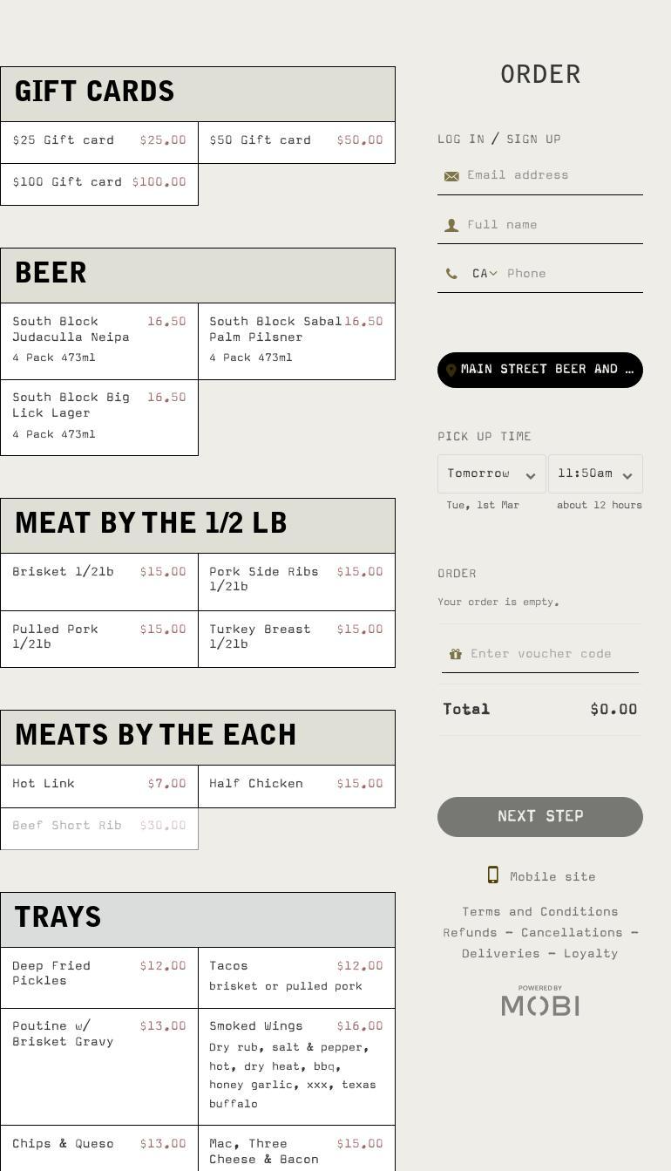Click the mobile phone icon

492,875
